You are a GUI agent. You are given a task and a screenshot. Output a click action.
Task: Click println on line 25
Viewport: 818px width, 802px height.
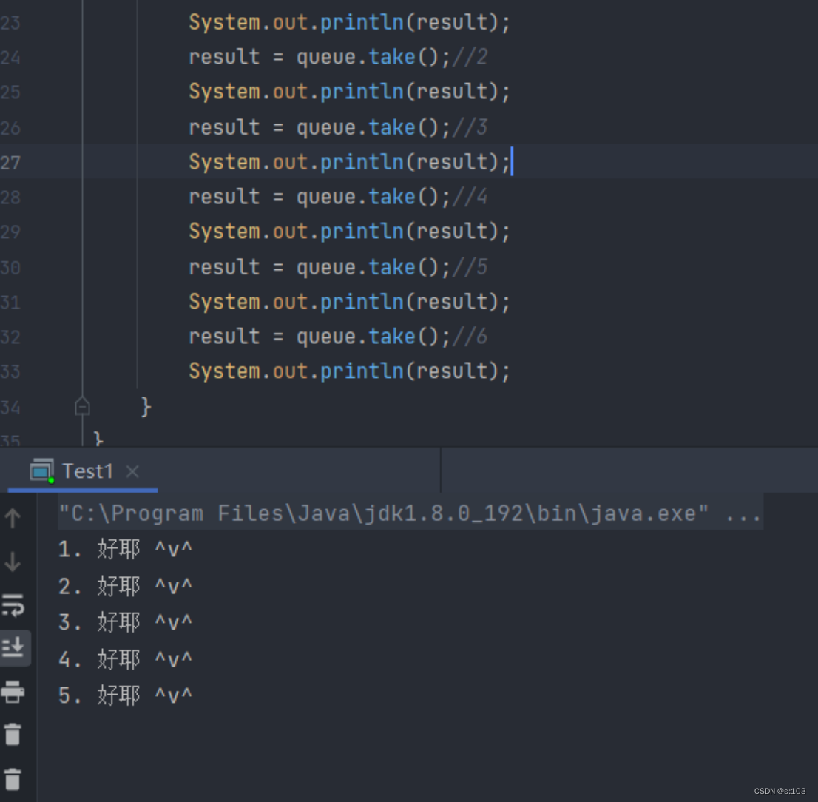pos(362,92)
